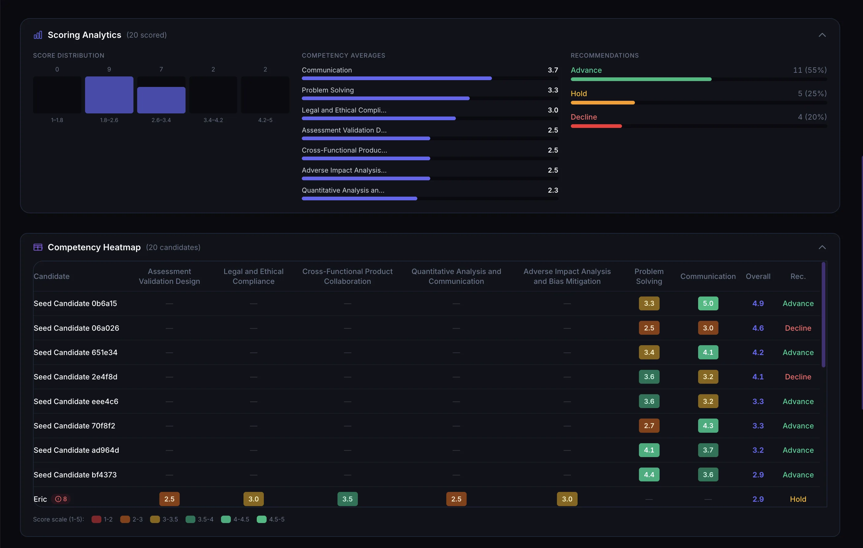
Task: Click the Advance recommendation label
Action: pos(586,70)
